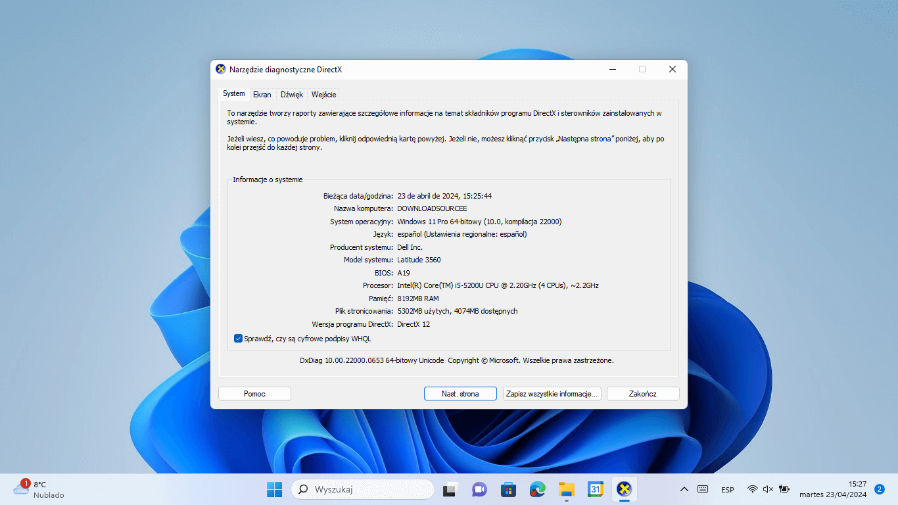Click the Informacje o systemie group label
Viewport: 898px width, 505px height.
(268, 180)
